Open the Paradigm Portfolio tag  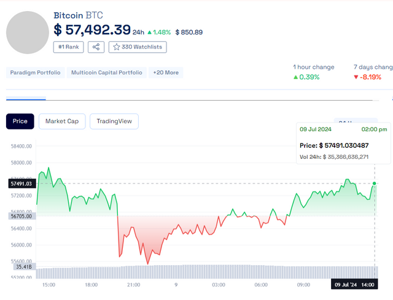[x=35, y=72]
